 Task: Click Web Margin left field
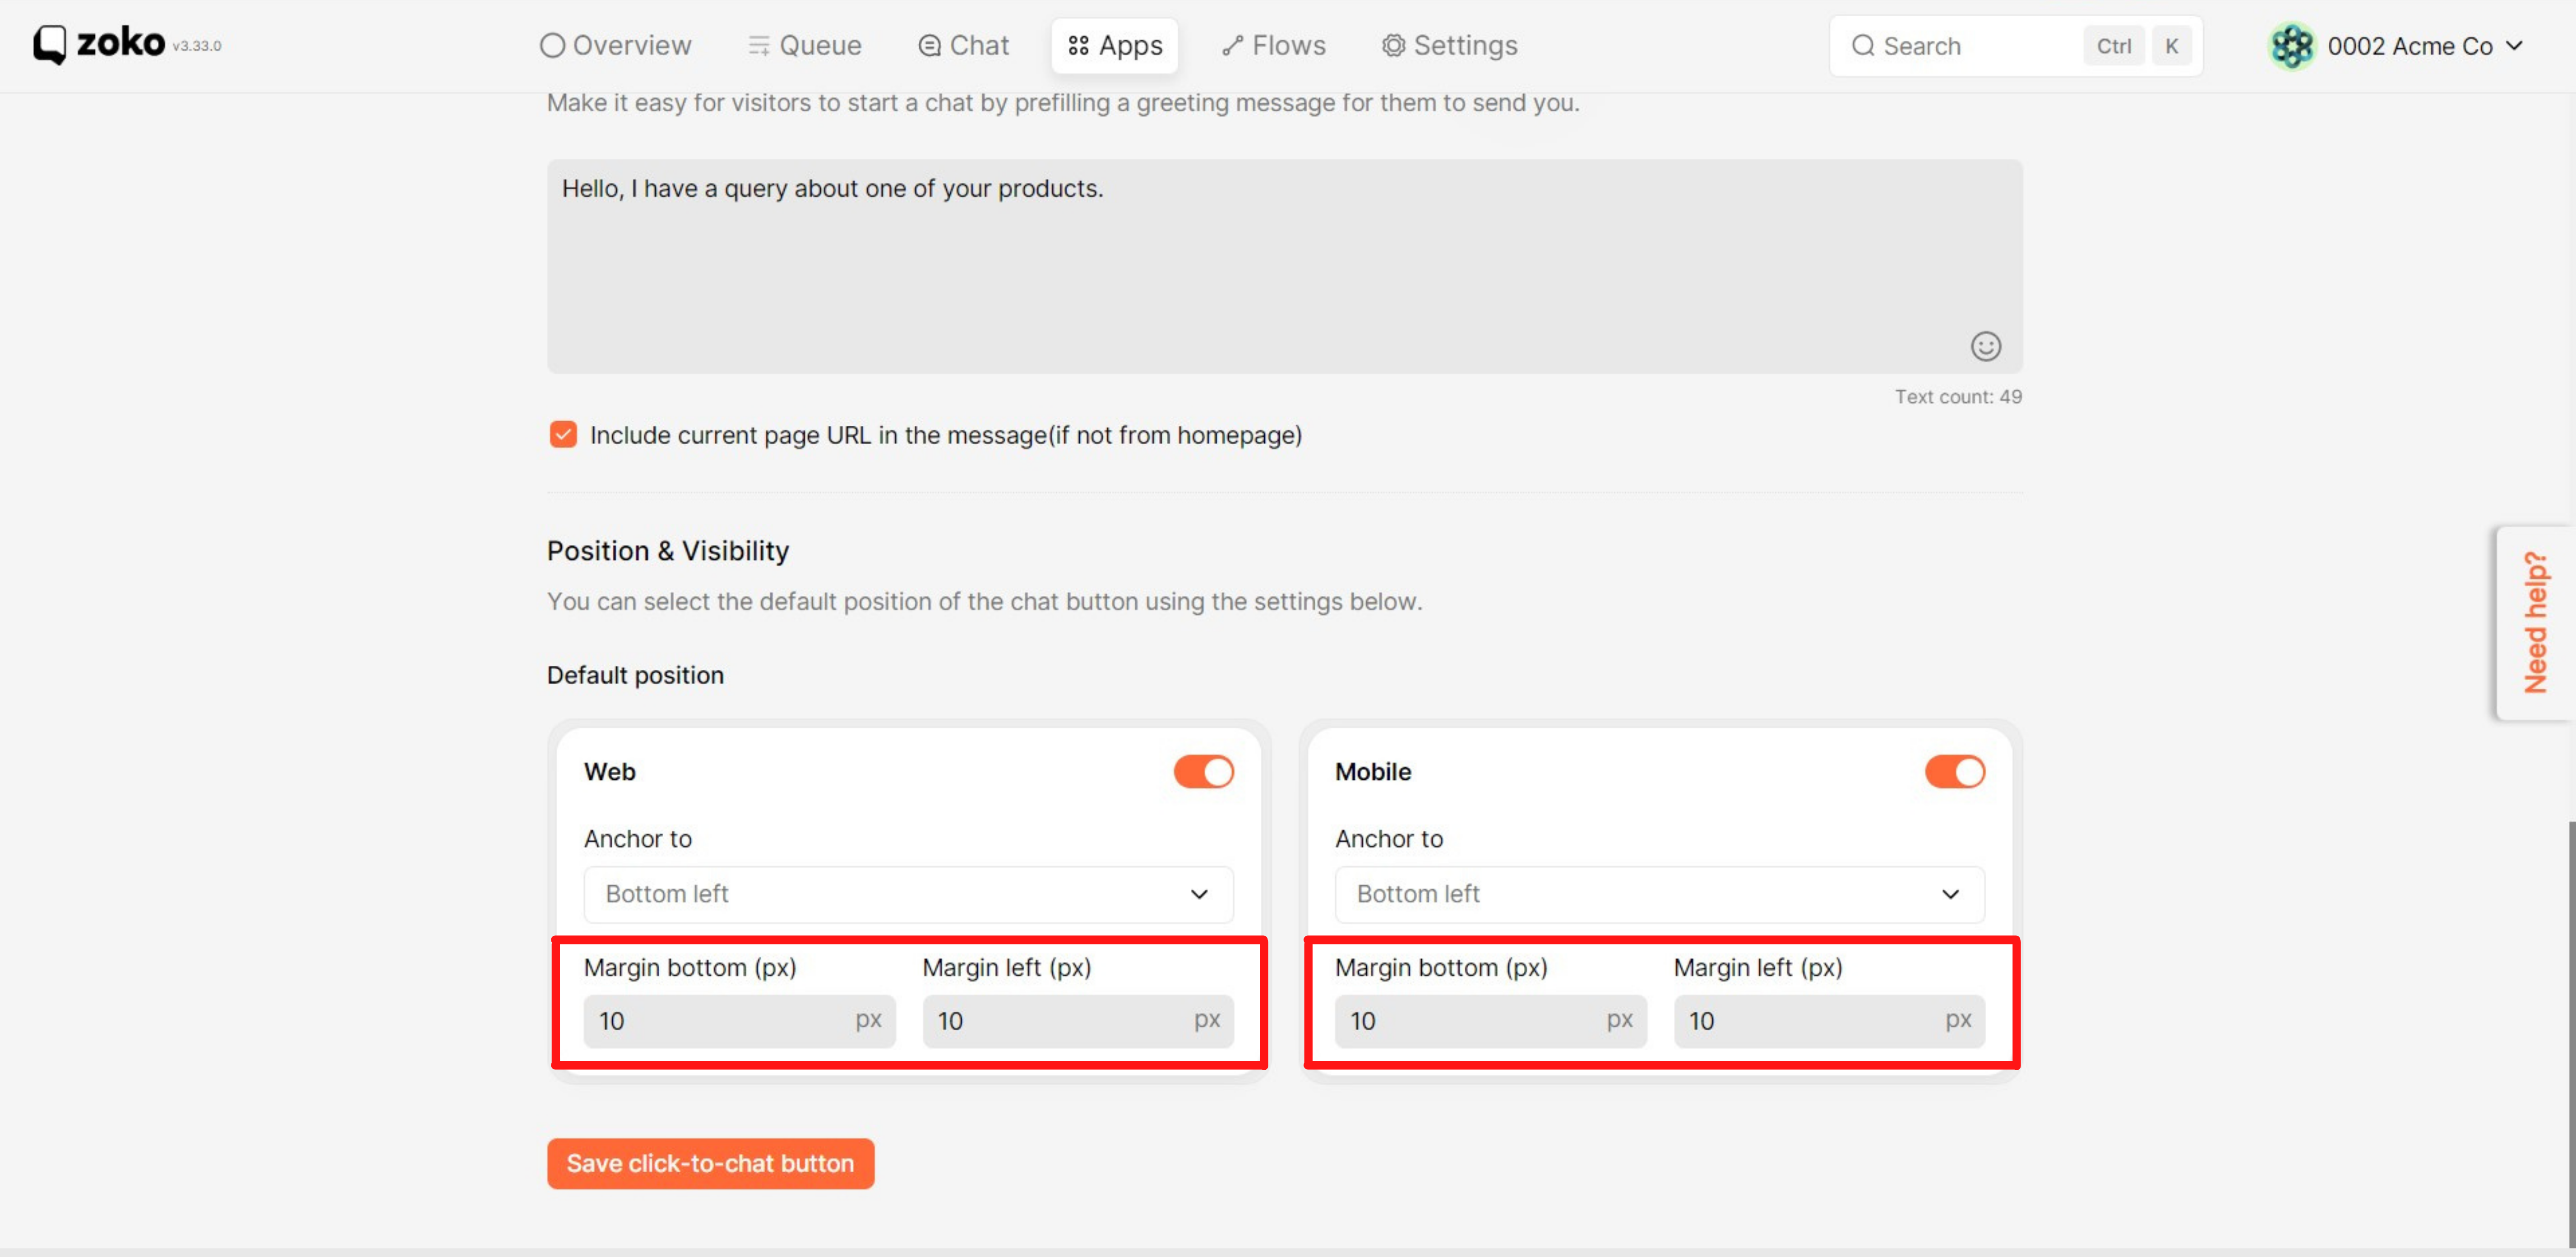tap(1078, 1020)
